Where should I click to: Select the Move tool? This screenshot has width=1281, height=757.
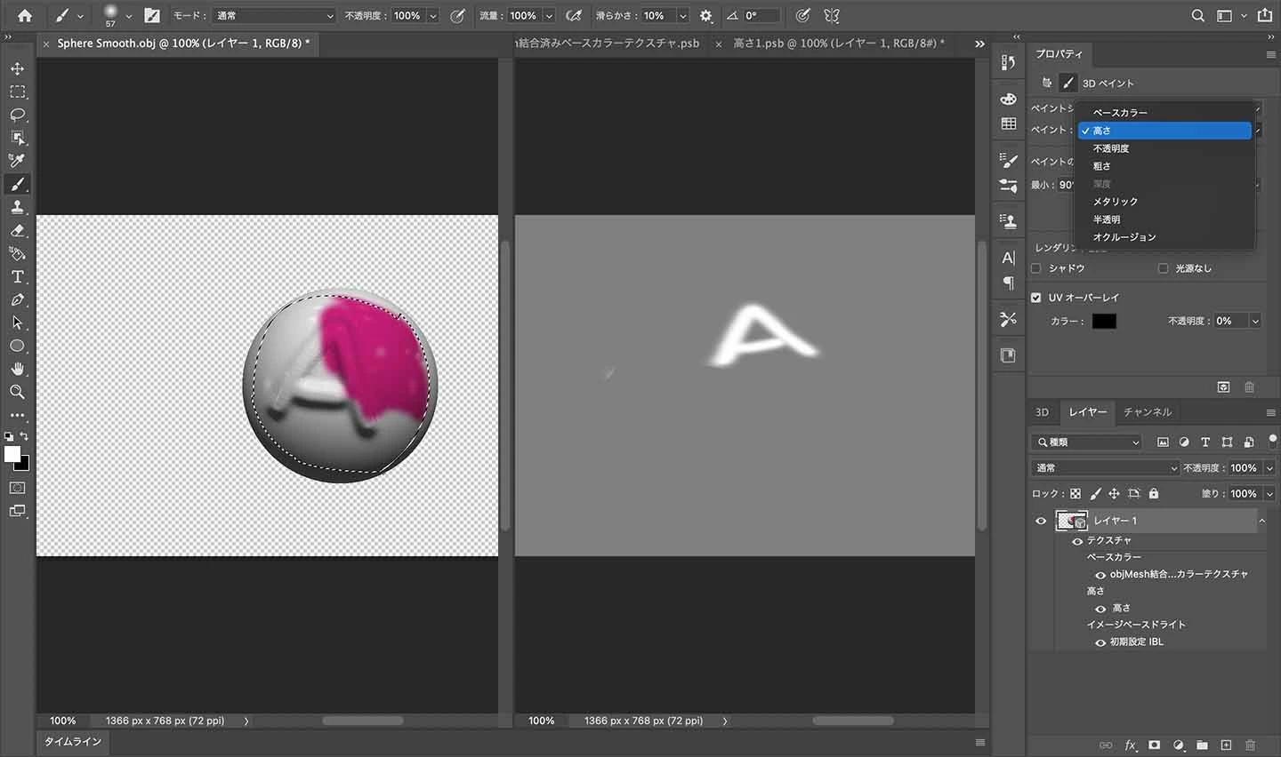click(x=17, y=68)
